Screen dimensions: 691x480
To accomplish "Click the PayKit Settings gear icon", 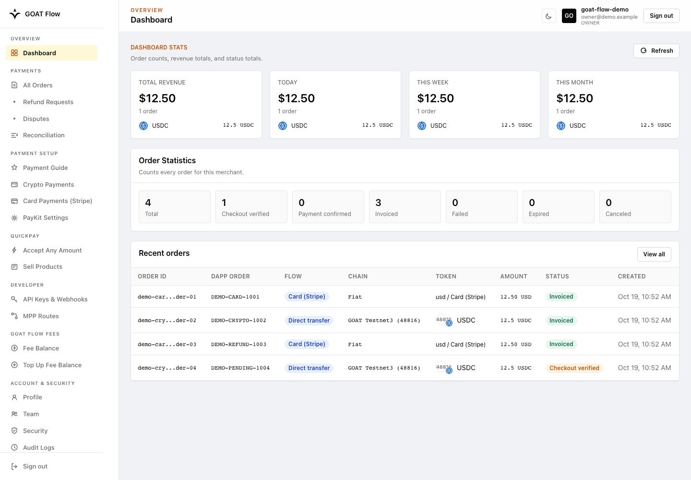I will coord(14,218).
